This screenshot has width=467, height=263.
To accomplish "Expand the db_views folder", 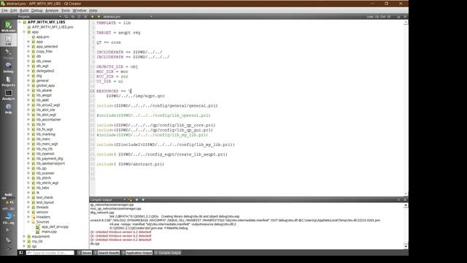I will [28, 61].
